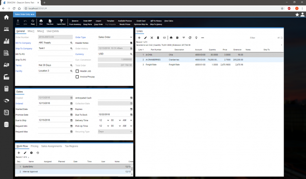Click the Work Flow grid vertical scrollbar

132,170
